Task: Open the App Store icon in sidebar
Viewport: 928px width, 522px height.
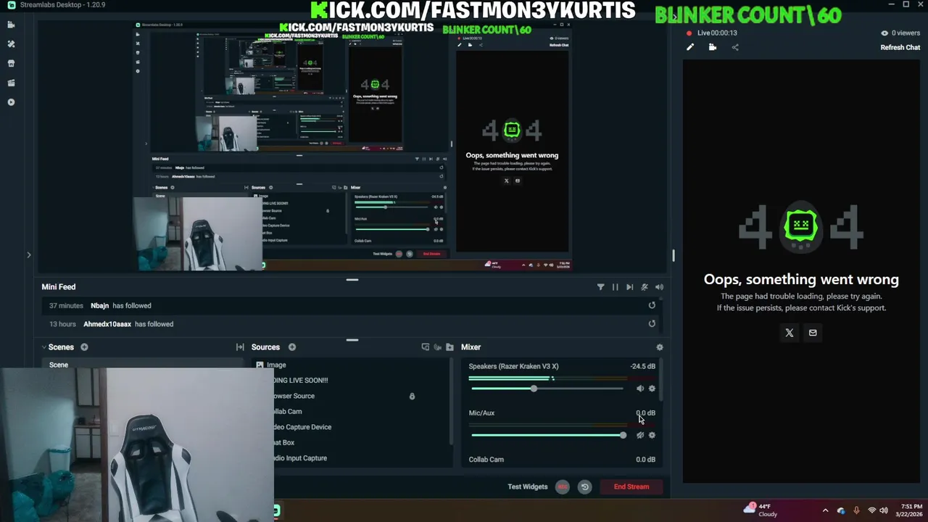Action: [x=11, y=63]
